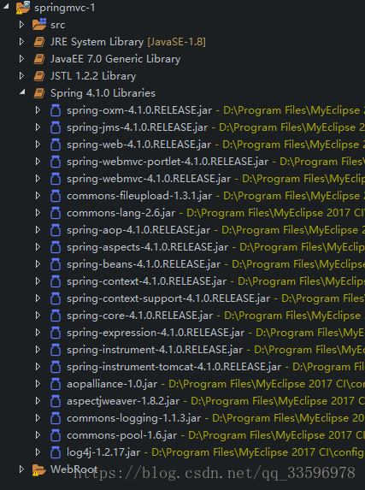Click the JRE System Library icon
The height and width of the screenshot is (490, 365).
39,42
